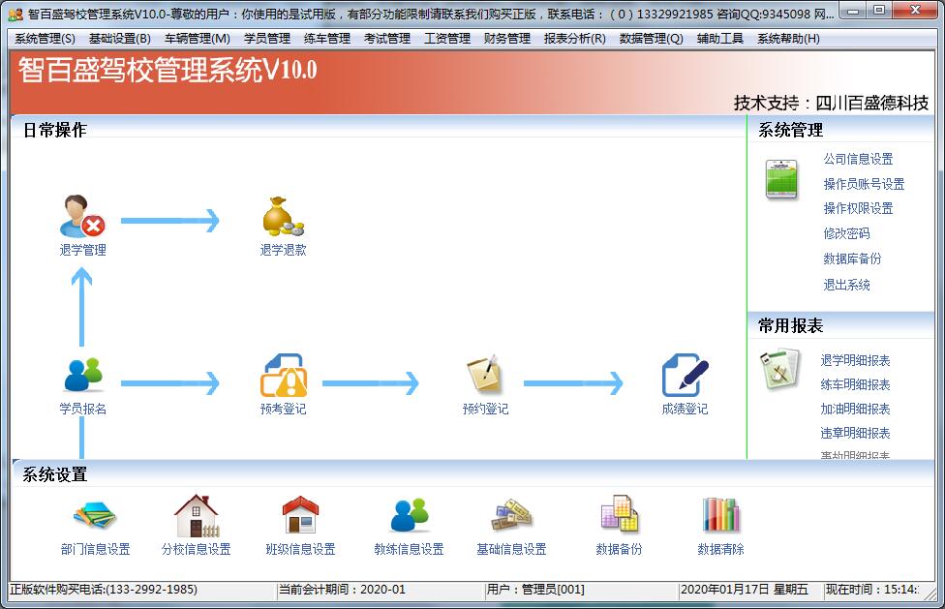Click the 预约登记 label
This screenshot has height=609, width=945.
pos(485,409)
